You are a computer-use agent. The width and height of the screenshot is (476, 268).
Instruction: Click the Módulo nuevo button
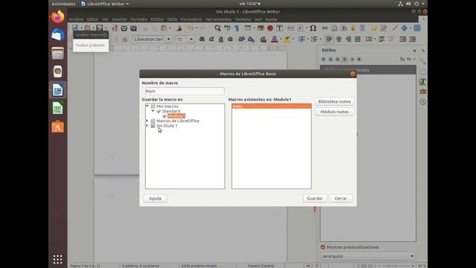pos(334,112)
